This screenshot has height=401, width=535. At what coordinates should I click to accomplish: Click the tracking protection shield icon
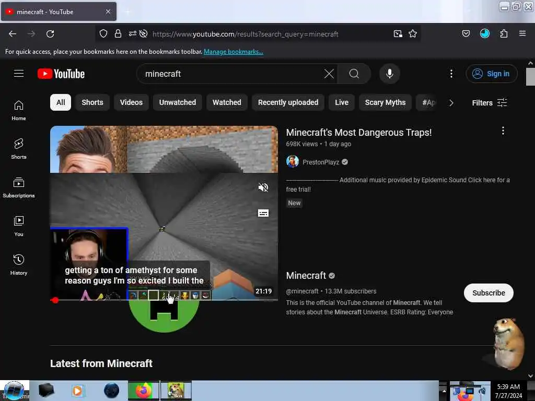pos(103,33)
